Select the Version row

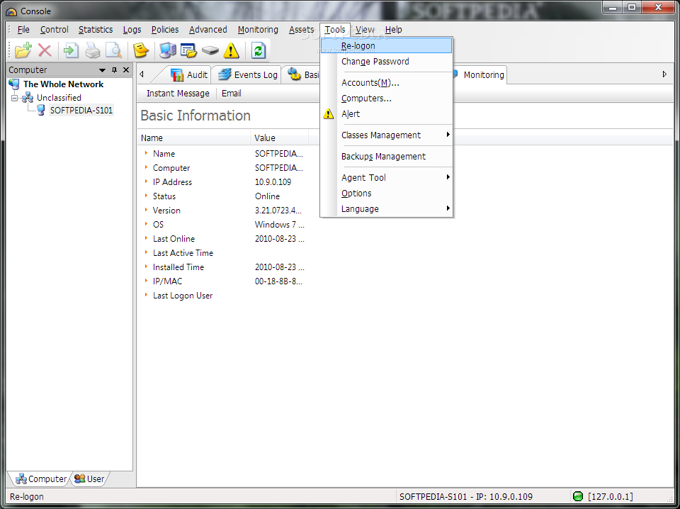click(223, 211)
